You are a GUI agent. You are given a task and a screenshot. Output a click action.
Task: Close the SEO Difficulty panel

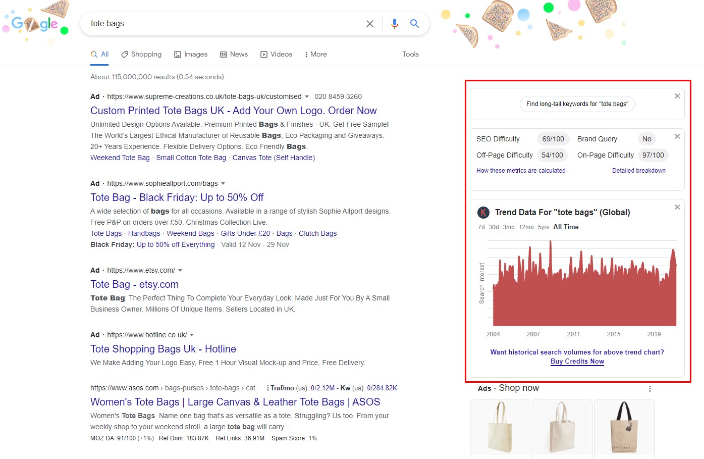click(x=677, y=136)
